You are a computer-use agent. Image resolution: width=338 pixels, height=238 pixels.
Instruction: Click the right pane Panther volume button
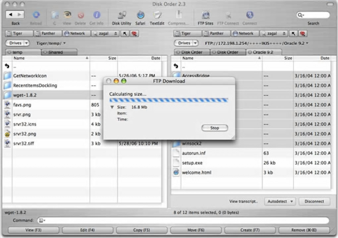[x=216, y=34]
